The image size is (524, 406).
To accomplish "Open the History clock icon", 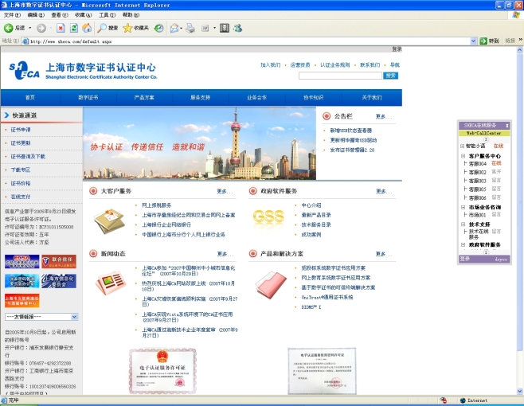I will pyautogui.click(x=158, y=28).
